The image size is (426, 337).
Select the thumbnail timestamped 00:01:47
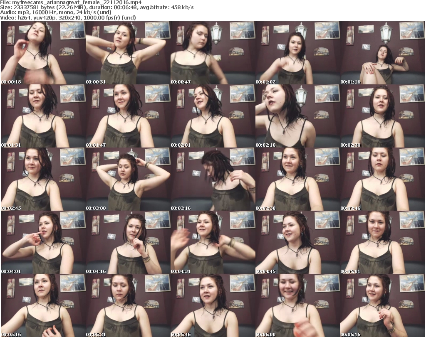point(128,116)
